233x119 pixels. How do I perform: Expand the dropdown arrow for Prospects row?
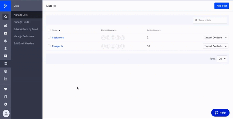(x=226, y=46)
